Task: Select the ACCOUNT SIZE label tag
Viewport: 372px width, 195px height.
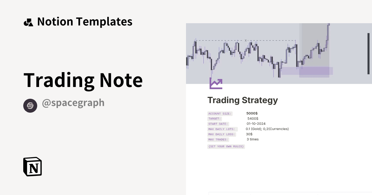Action: (220, 114)
